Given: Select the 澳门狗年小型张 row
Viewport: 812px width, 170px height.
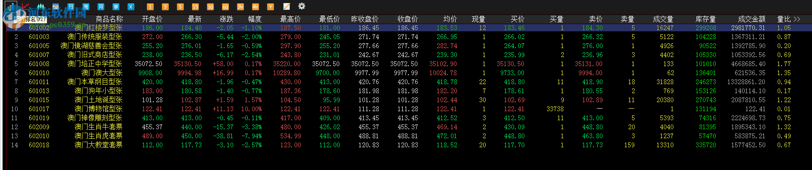Looking at the screenshot, I should (x=409, y=91).
